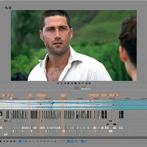Click the Delete (X) toolbar icon
Viewport: 147px width, 147px height.
(38, 141)
